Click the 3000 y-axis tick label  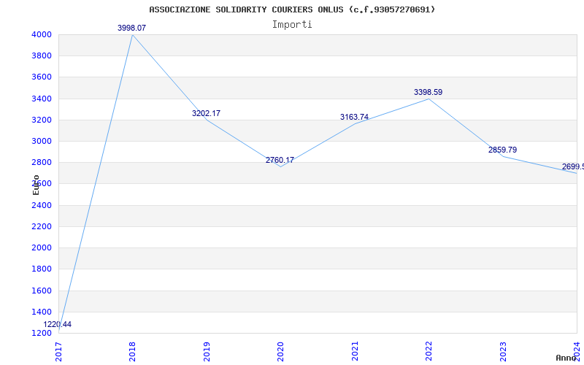(42, 141)
